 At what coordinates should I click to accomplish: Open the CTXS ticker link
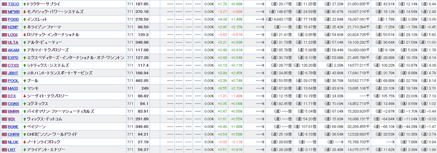[13, 65]
